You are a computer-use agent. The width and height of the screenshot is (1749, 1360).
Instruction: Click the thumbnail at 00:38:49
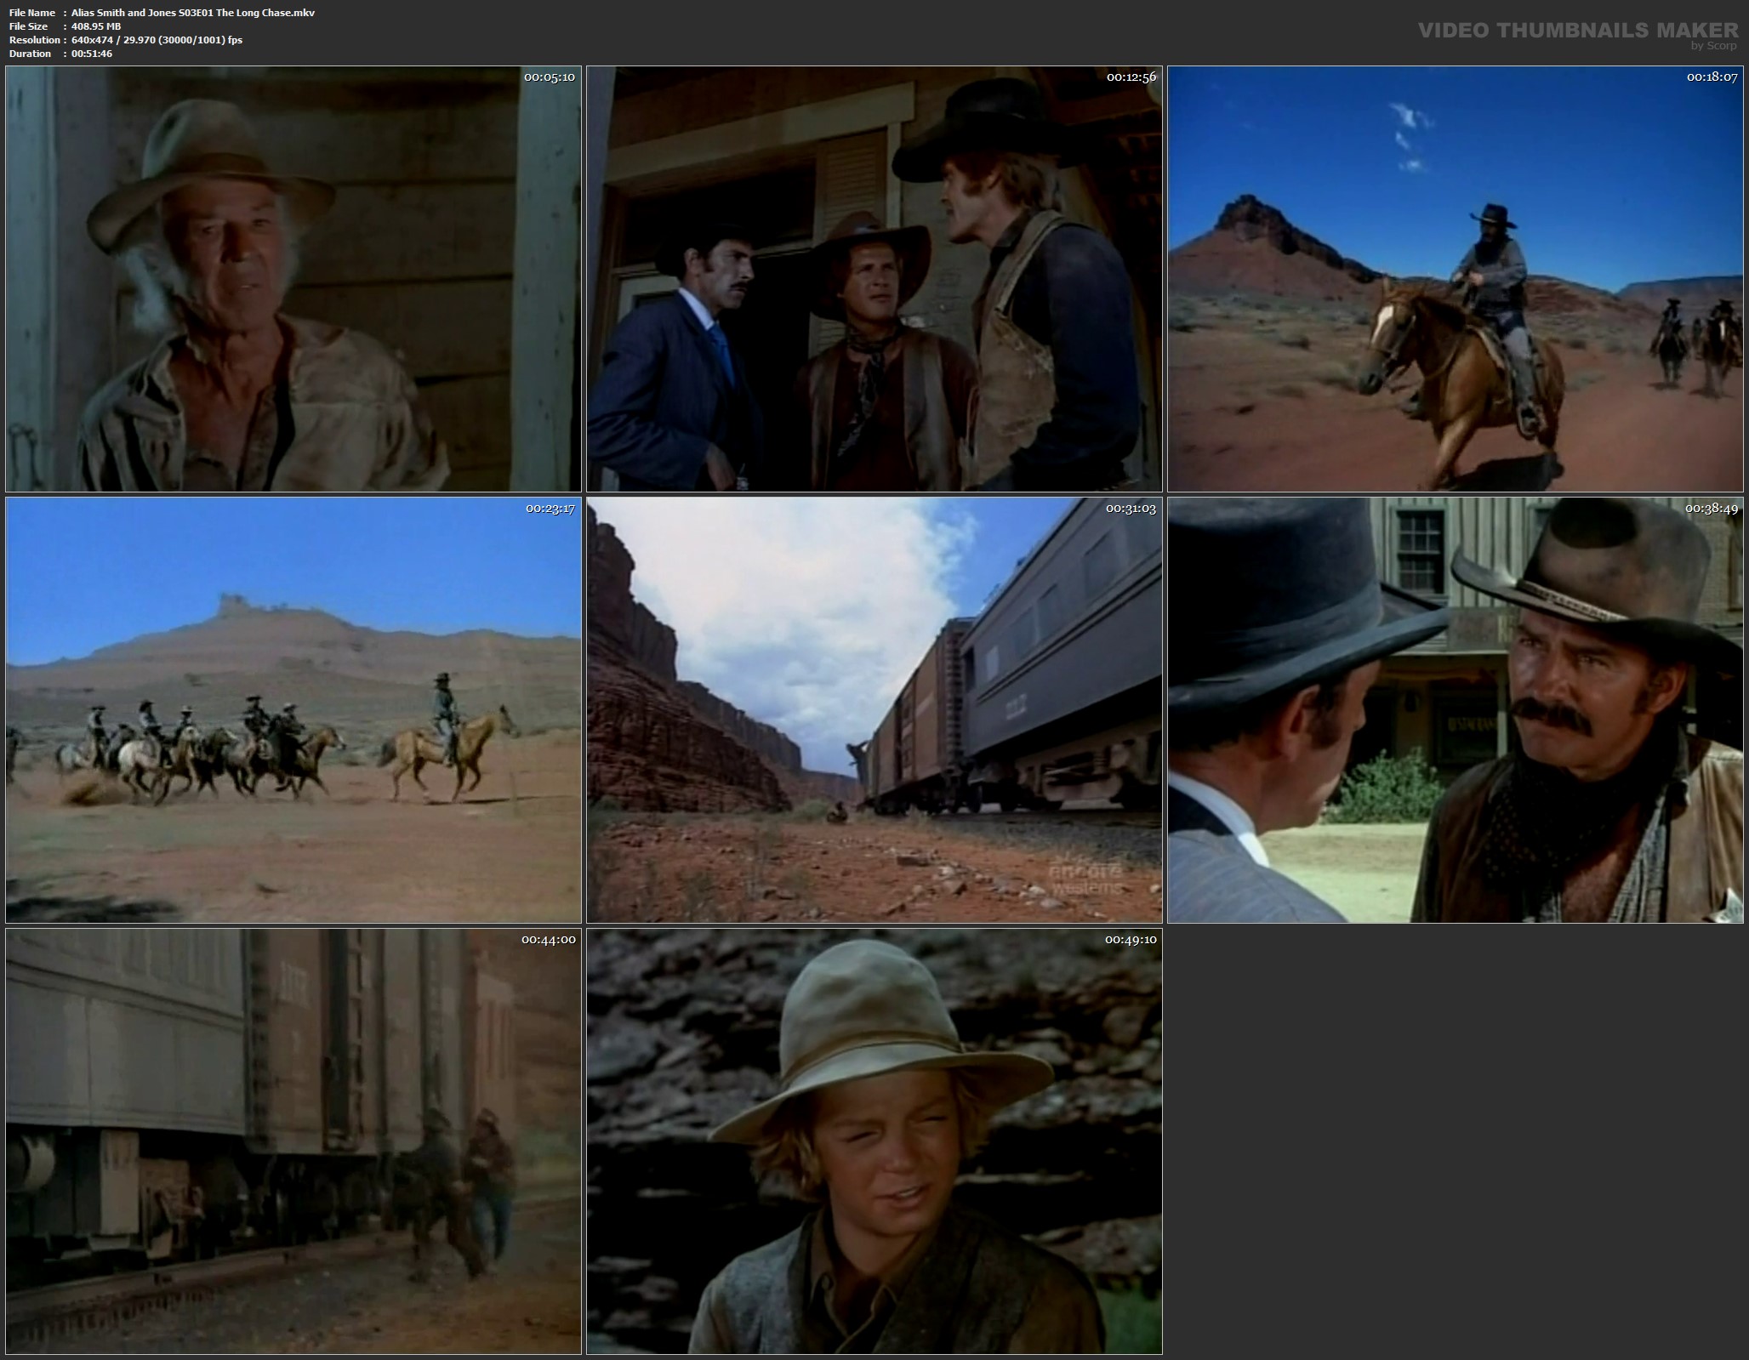point(1455,710)
